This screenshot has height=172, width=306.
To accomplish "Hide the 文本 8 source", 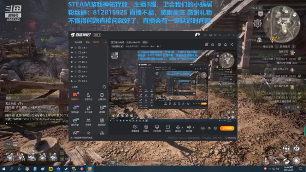I will pyautogui.click(x=72, y=81).
